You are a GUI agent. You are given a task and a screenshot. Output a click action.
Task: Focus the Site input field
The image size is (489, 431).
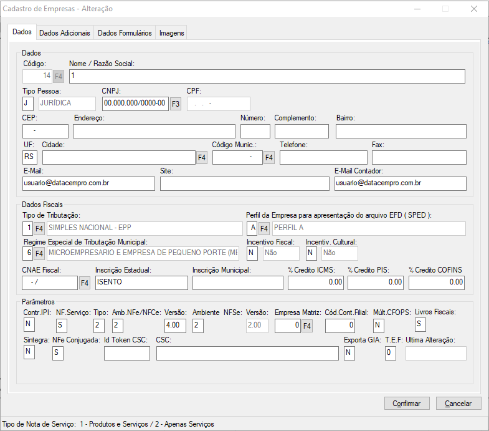point(244,183)
